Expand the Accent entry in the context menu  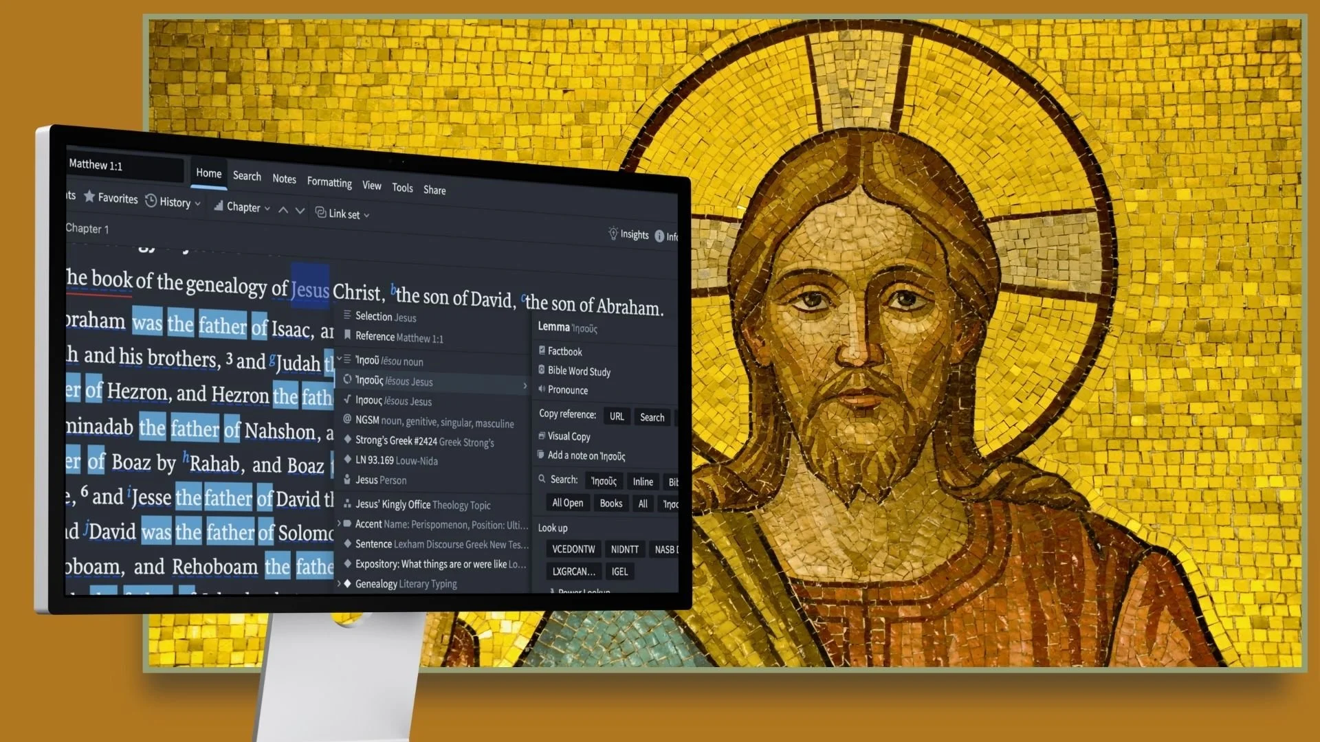(x=338, y=524)
